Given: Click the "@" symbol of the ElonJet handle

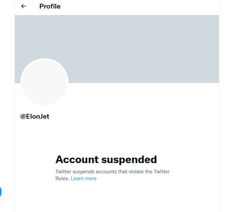Looking at the screenshot, I should tap(23, 117).
